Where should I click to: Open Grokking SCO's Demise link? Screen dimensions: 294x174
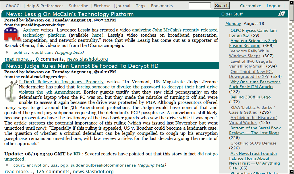(x=253, y=143)
